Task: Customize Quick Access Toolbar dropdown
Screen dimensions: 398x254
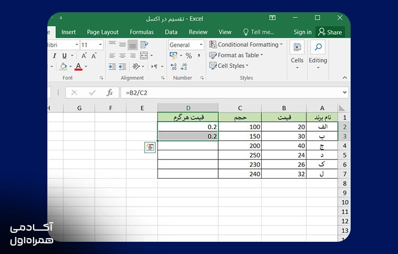Action: point(61,18)
